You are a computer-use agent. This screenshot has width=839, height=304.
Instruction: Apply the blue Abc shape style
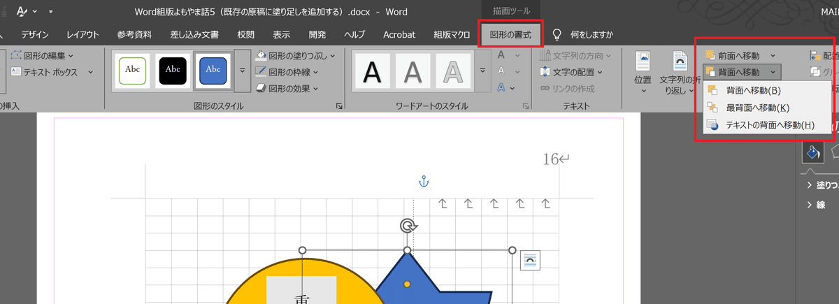tap(213, 70)
